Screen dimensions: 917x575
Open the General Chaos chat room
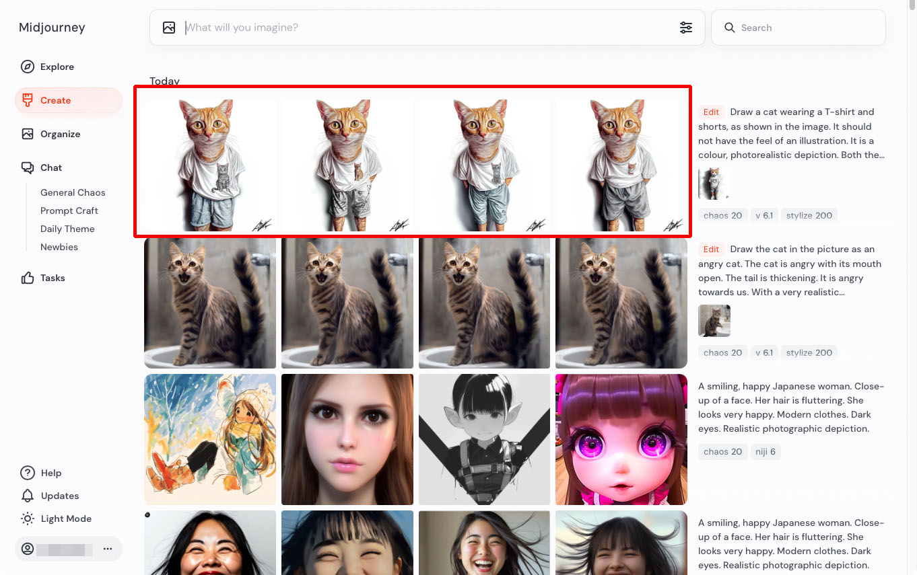point(73,192)
